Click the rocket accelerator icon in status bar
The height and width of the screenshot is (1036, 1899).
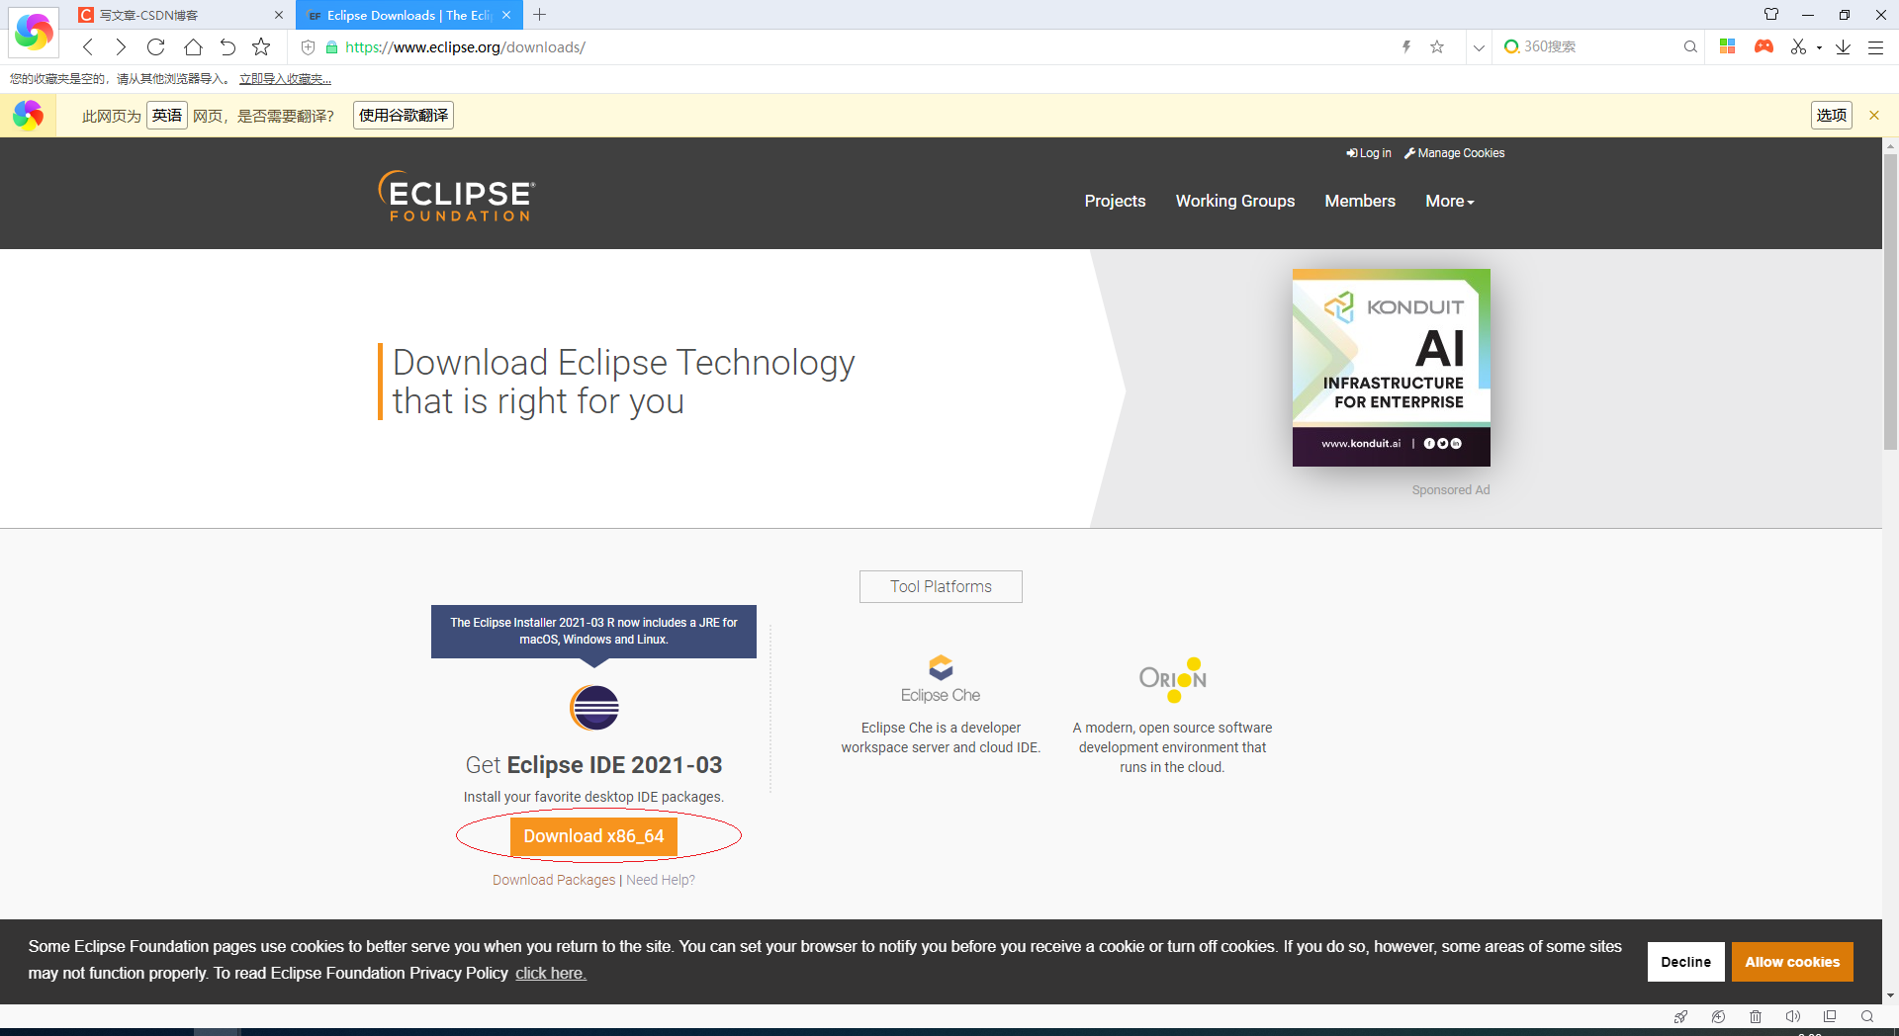(1680, 1016)
